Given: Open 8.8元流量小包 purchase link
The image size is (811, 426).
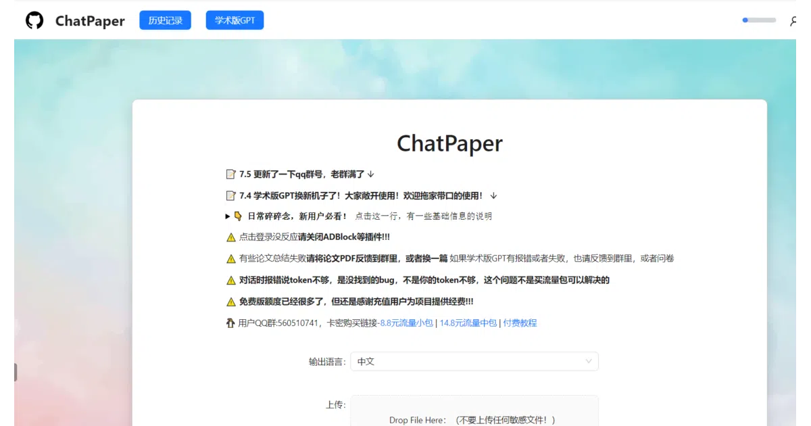Looking at the screenshot, I should 406,323.
